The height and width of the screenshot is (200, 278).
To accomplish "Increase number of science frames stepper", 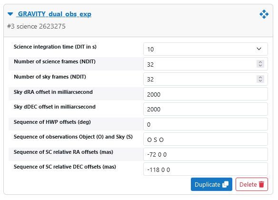I will click(260, 62).
